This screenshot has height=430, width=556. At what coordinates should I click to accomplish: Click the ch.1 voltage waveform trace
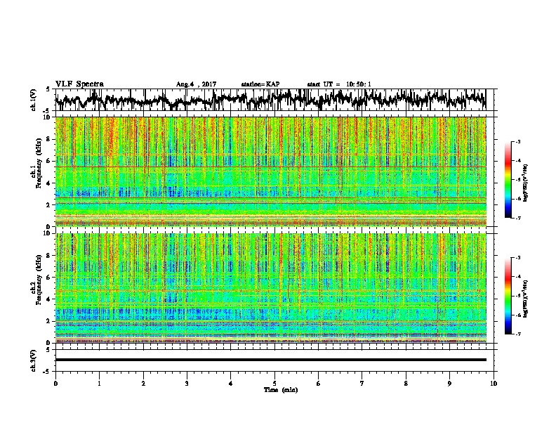(x=270, y=100)
